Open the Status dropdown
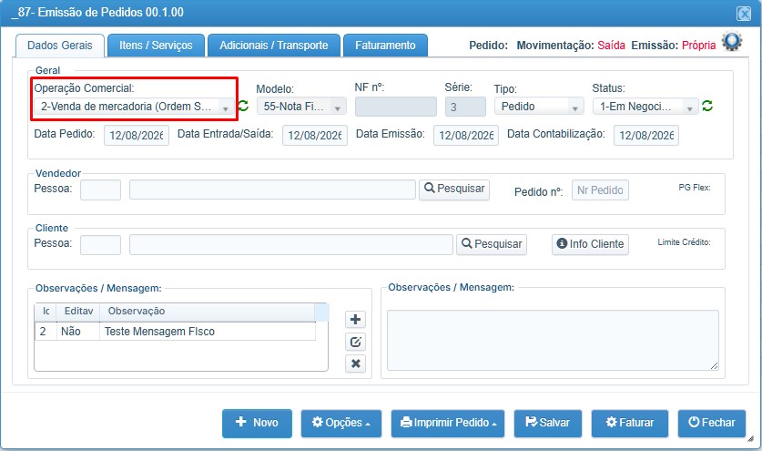Viewport: 762px width, 451px height. [x=645, y=106]
